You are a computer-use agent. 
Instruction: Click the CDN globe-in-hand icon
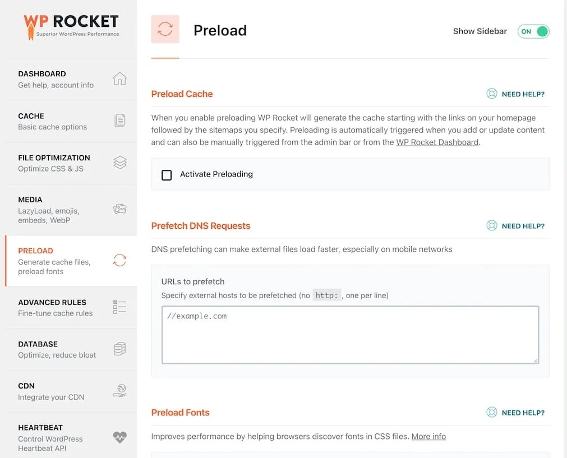click(x=119, y=390)
